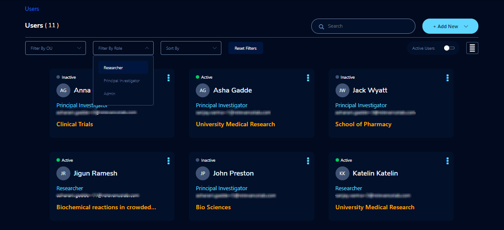Open the three-dot menu for Jack Wyatt
Image resolution: width=504 pixels, height=230 pixels.
[x=448, y=78]
